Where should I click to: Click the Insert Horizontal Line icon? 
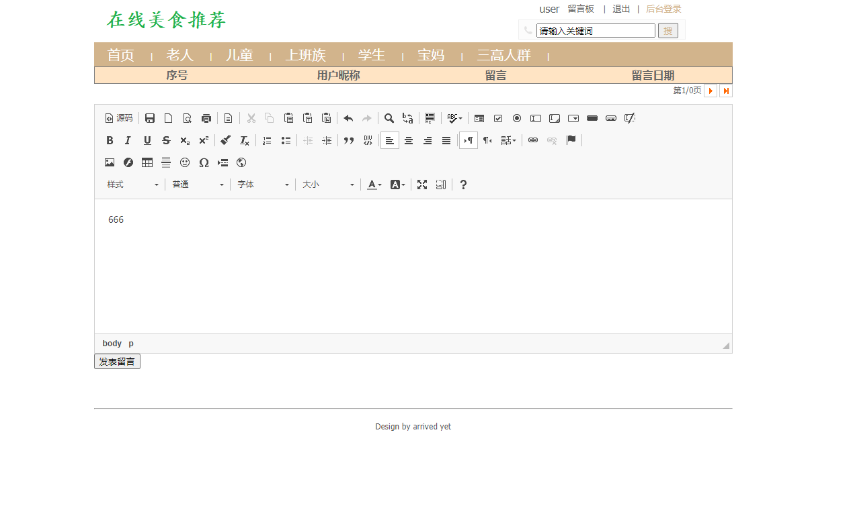166,162
